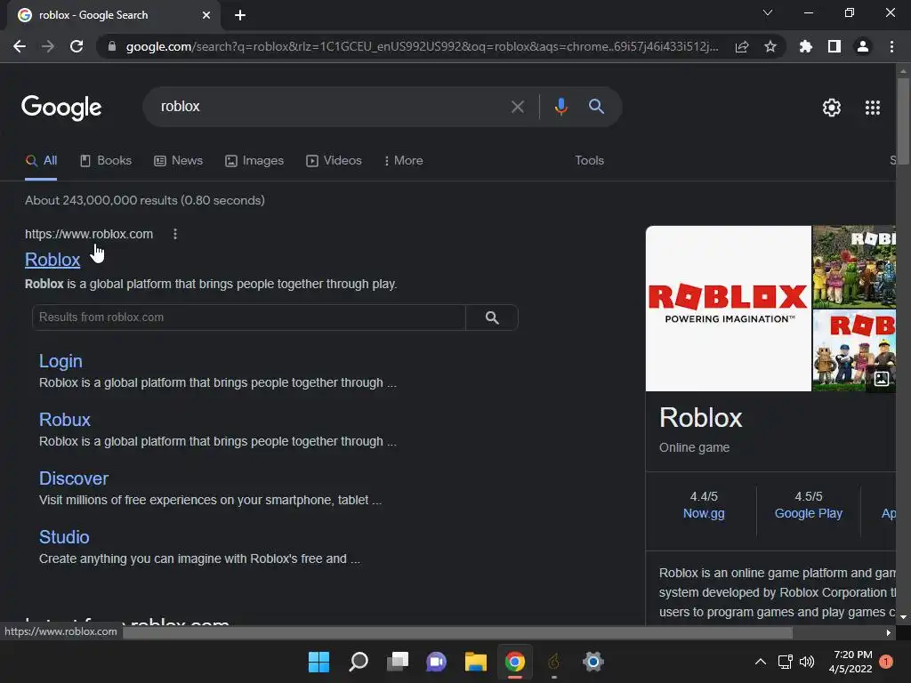
Task: Share this page using the share icon
Action: [742, 46]
